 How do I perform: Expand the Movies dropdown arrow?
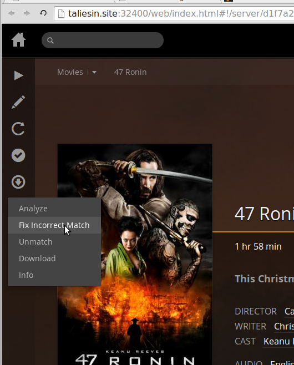pyautogui.click(x=94, y=73)
